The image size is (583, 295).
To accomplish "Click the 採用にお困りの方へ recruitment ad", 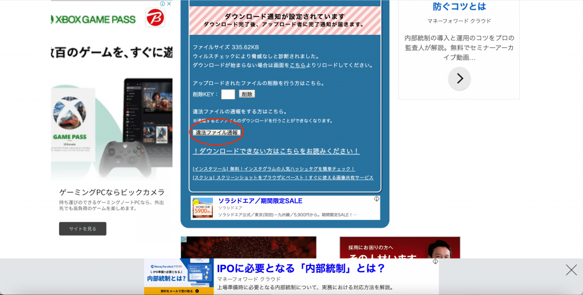I will (x=400, y=247).
